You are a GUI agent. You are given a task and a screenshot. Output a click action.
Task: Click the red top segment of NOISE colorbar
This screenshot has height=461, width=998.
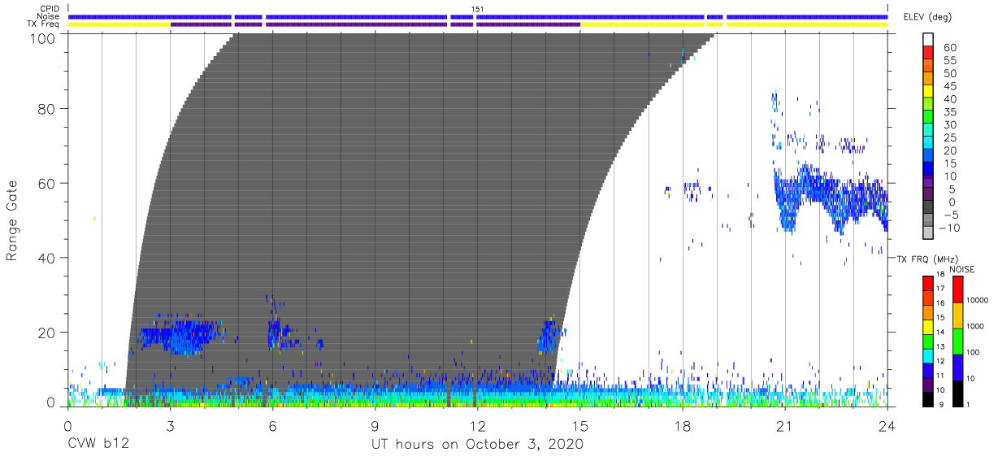click(958, 289)
